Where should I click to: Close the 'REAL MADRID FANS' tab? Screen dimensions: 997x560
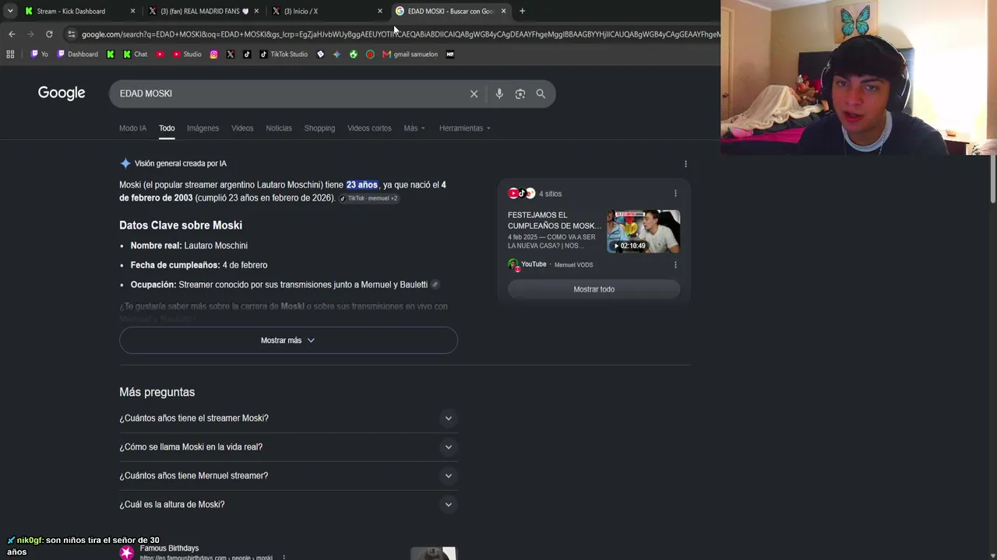click(256, 11)
